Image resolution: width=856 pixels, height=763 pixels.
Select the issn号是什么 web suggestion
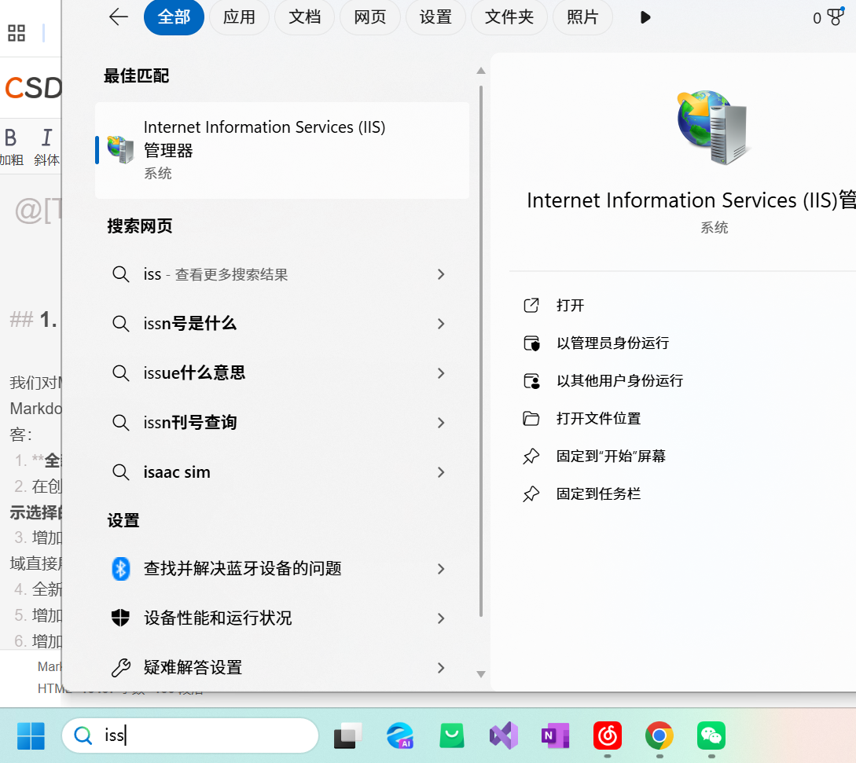(282, 324)
